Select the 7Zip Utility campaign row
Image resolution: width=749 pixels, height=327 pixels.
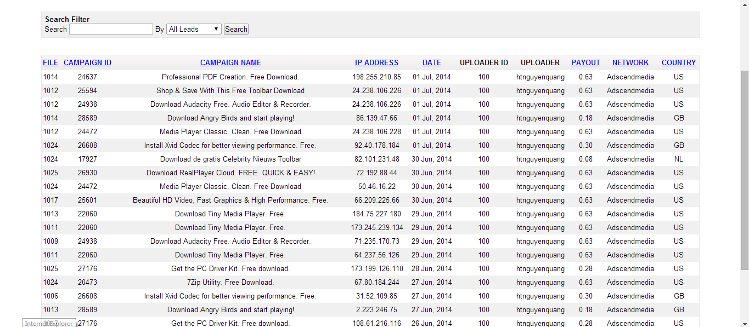(230, 282)
